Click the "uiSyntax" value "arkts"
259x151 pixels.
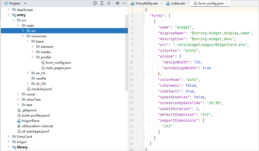pyautogui.click(x=191, y=51)
